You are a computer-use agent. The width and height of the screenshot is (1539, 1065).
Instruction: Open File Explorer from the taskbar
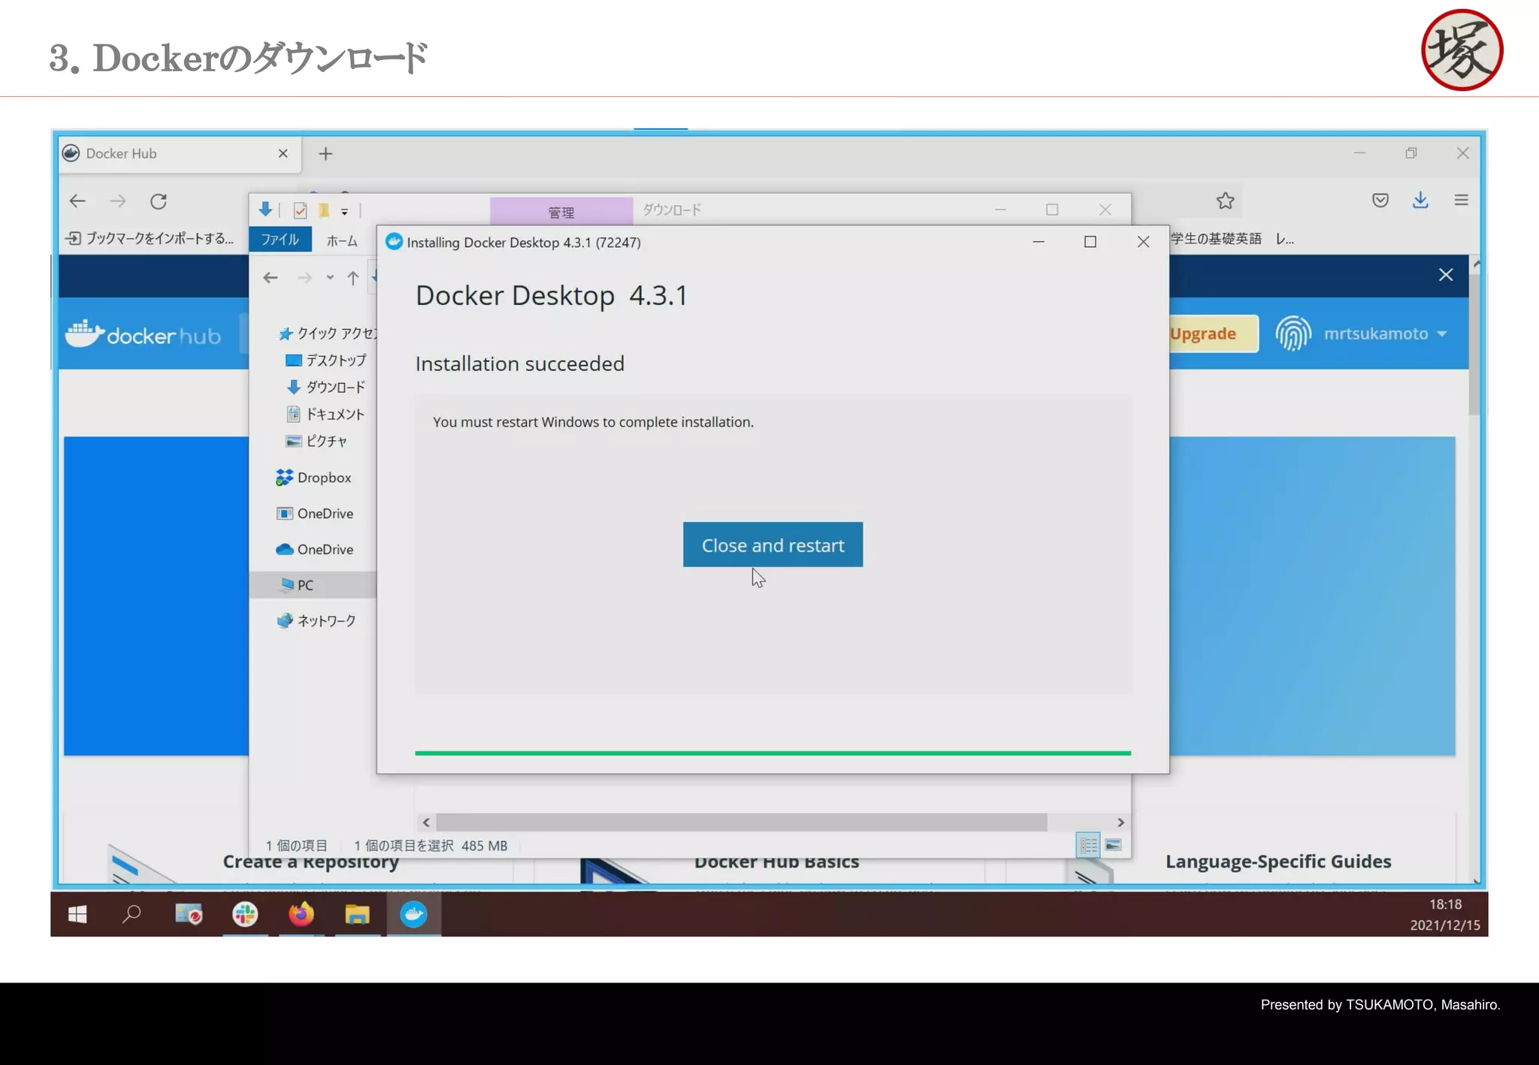(x=358, y=914)
